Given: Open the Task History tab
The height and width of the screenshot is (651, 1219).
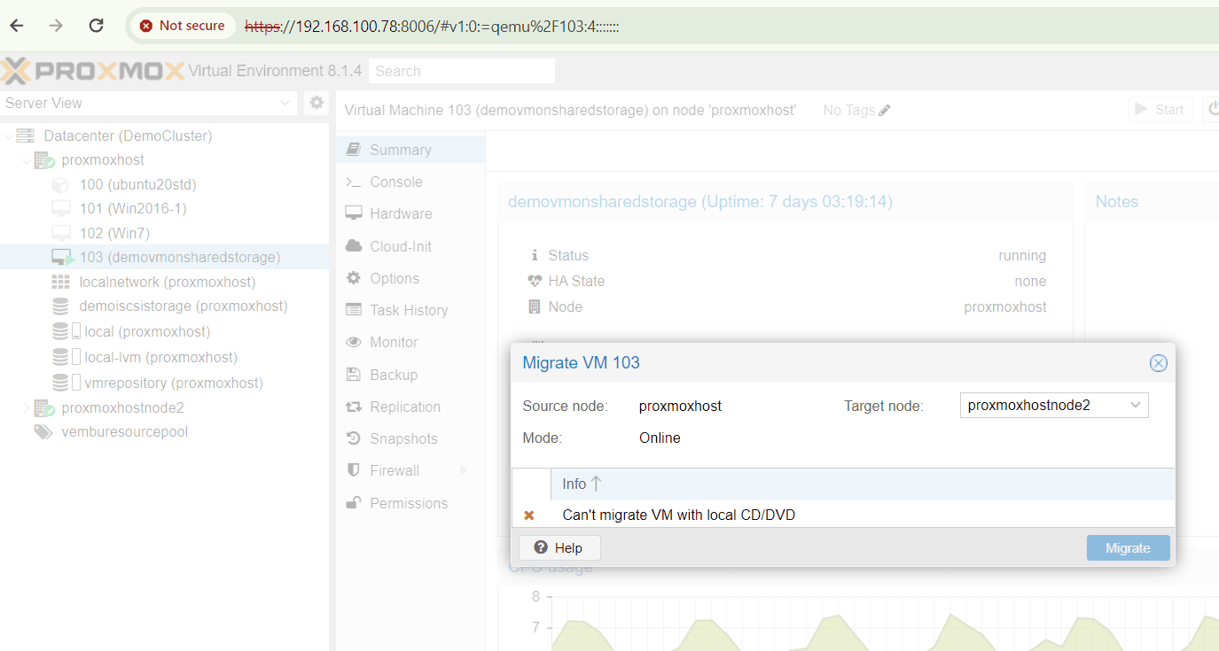Looking at the screenshot, I should point(410,310).
